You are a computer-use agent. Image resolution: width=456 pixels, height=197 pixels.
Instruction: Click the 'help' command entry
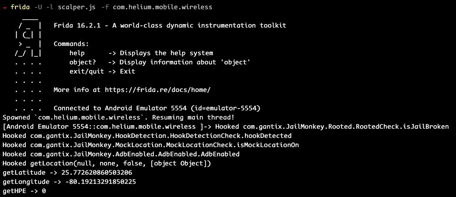coord(77,53)
